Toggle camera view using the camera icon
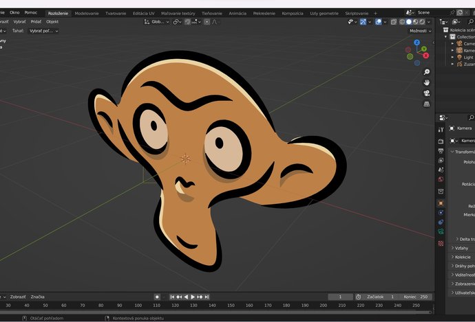Viewport: 475px width, 322px height. 427,93
